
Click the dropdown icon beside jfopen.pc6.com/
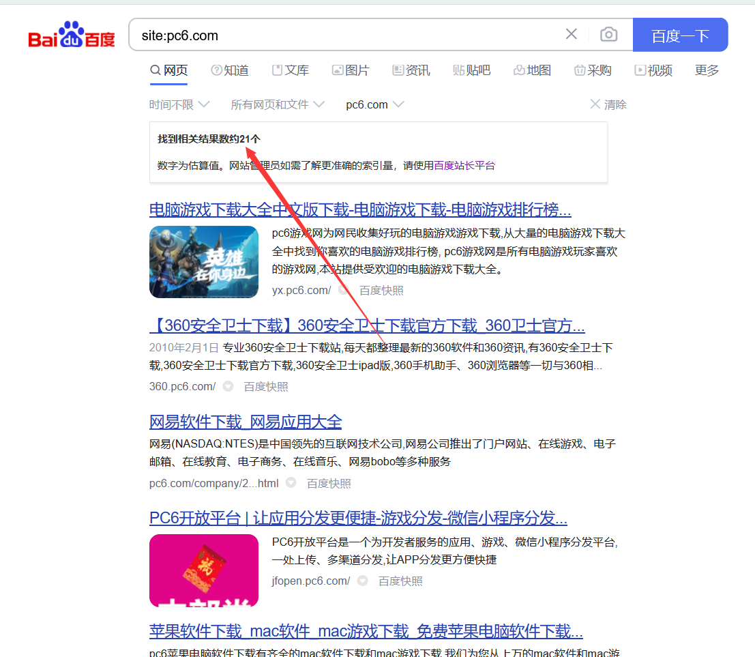click(x=363, y=581)
